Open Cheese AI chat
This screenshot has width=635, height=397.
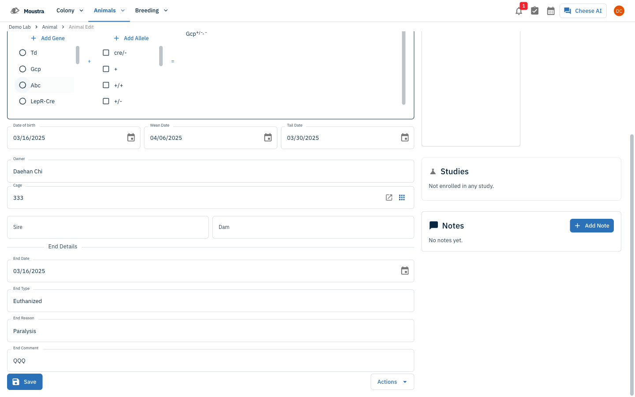coord(583,11)
